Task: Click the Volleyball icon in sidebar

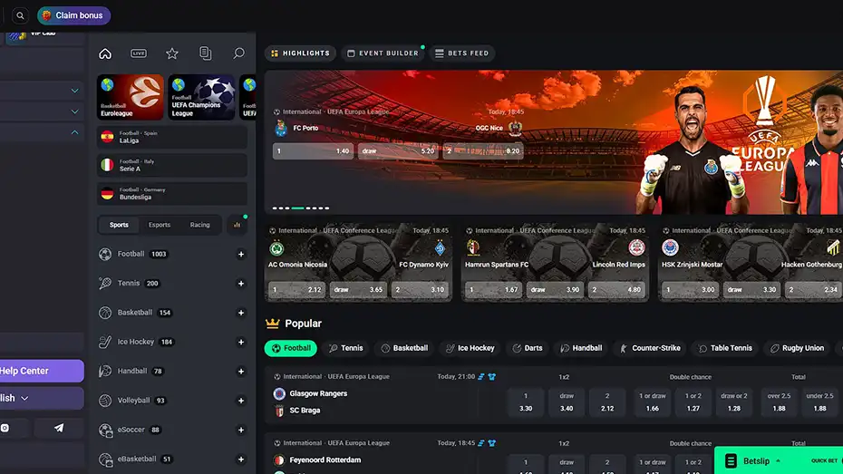Action: point(105,401)
